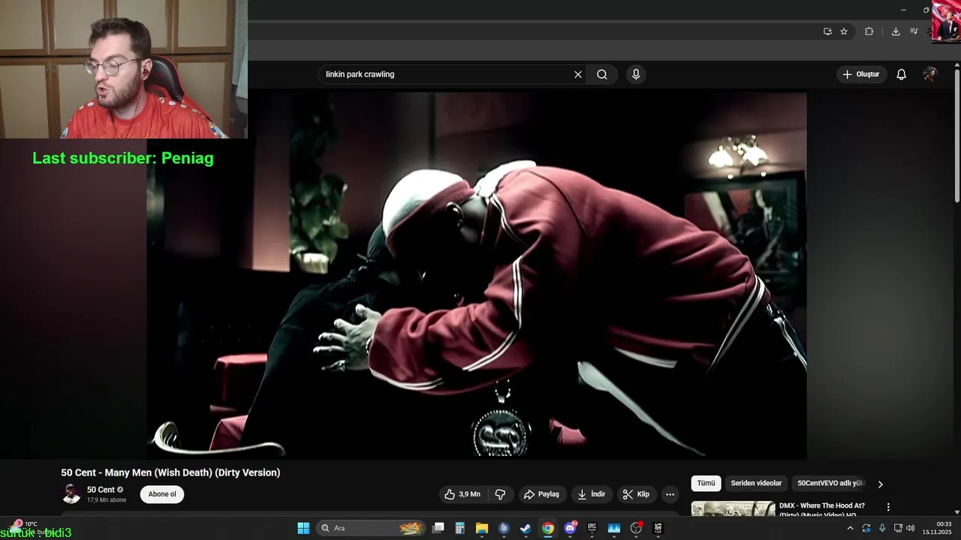Viewport: 961px width, 540px height.
Task: Switch to Chrome in taskbar
Action: (548, 528)
